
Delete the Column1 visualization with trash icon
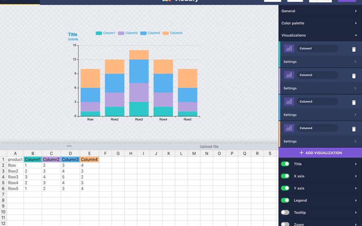[354, 49]
